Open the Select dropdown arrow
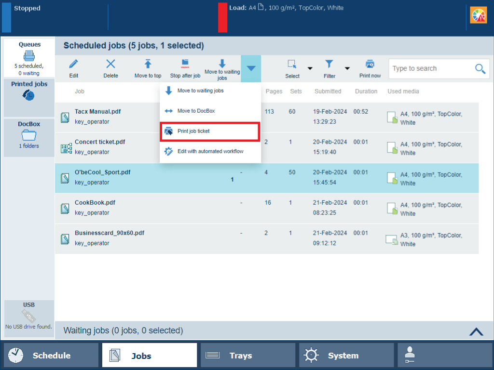The height and width of the screenshot is (370, 494). 310,68
